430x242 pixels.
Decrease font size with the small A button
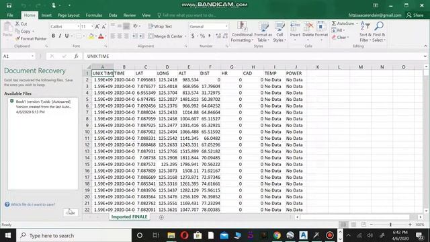coord(103,26)
